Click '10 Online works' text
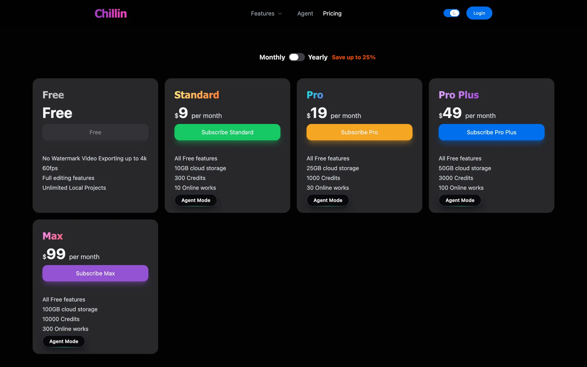The height and width of the screenshot is (367, 587). click(x=195, y=188)
